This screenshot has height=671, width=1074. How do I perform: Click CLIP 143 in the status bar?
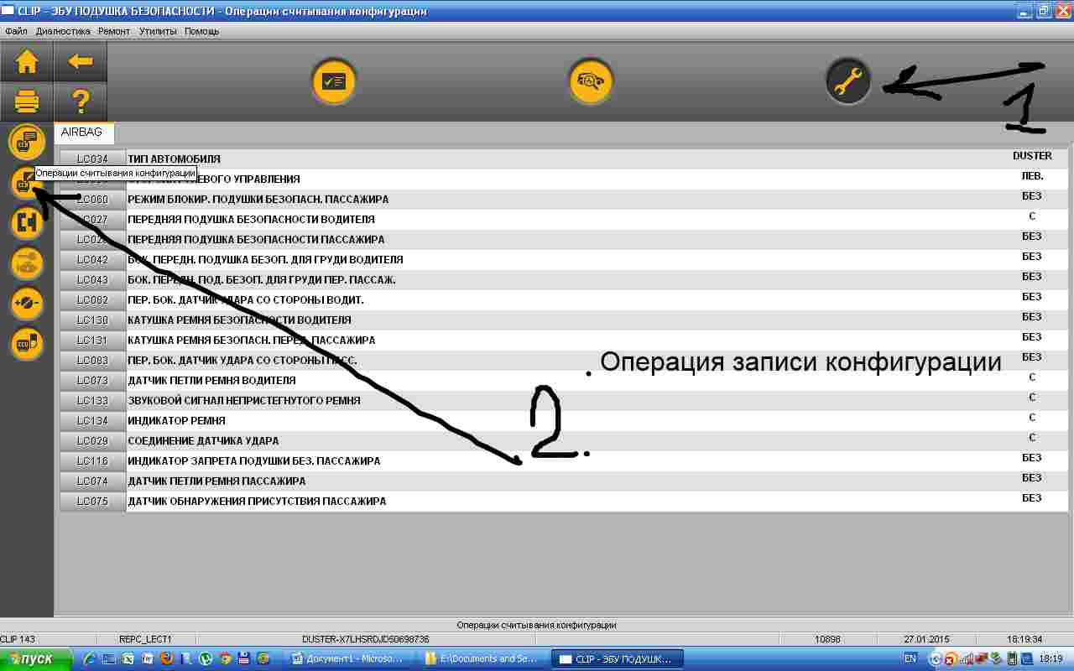click(x=18, y=639)
